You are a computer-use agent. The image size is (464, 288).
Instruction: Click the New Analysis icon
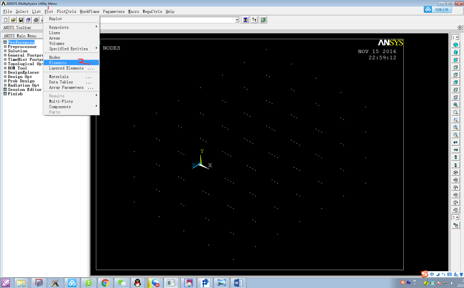[x=6, y=20]
